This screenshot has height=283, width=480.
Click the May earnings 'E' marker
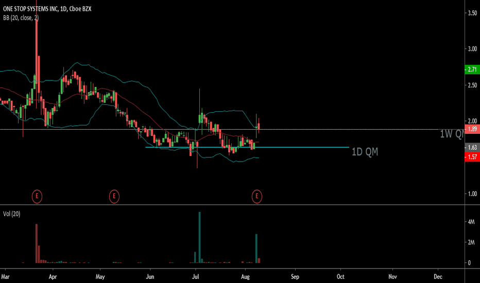click(x=114, y=196)
